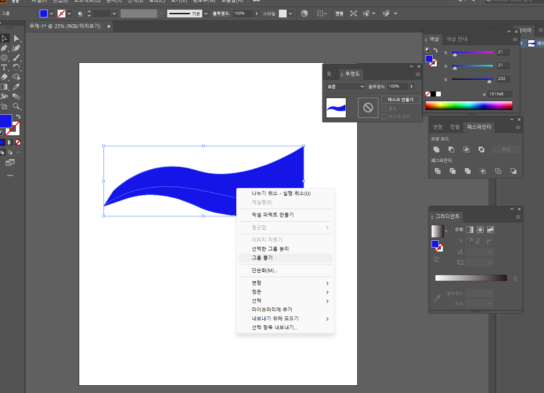The height and width of the screenshot is (393, 544).
Task: Choose Radial gradient type icon
Action: pos(480,230)
